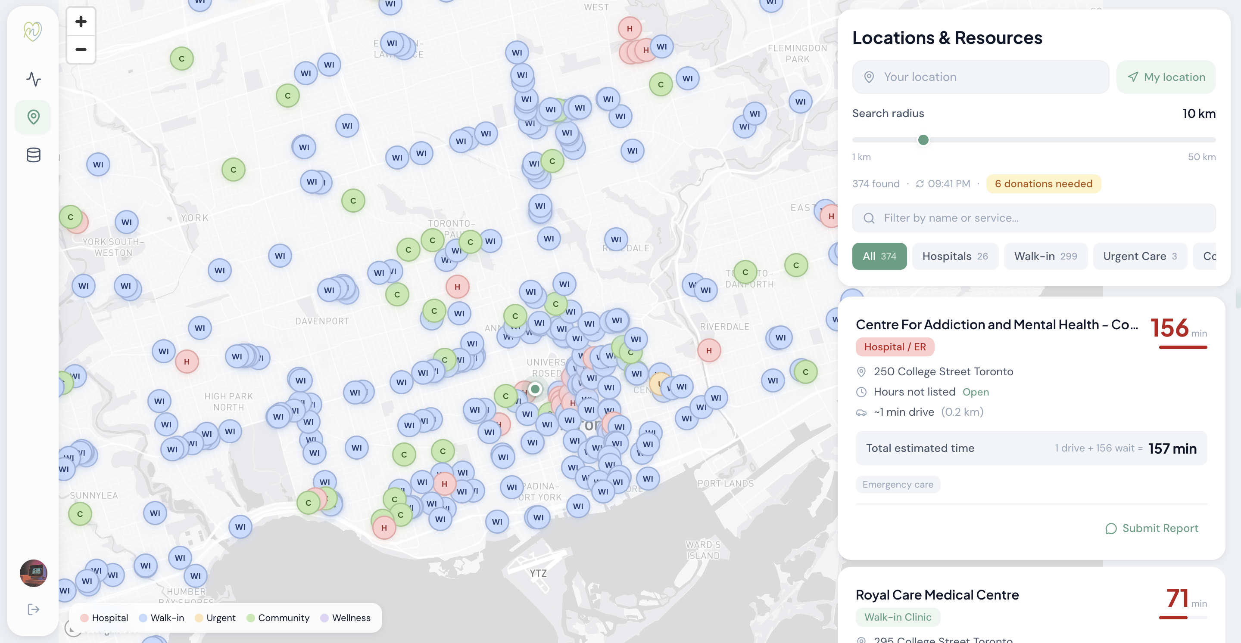
Task: Select the location pin sidebar icon
Action: (33, 117)
